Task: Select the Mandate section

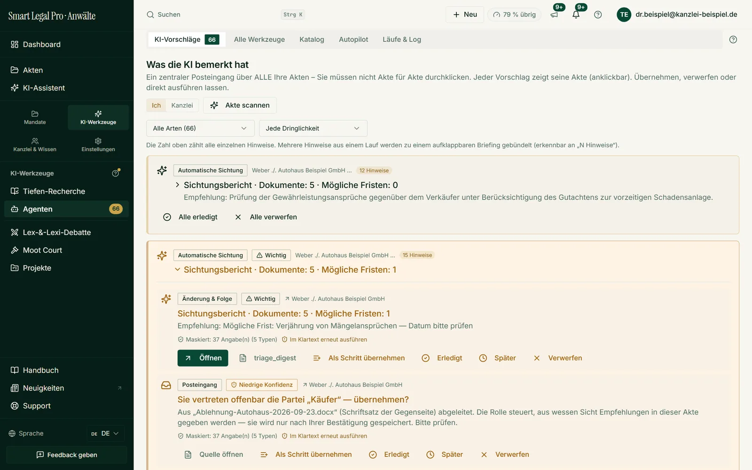Action: click(35, 117)
